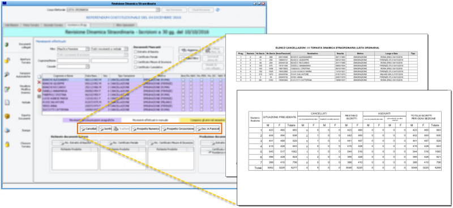Click the printer icon on Prospetto Numerico

click(135, 129)
